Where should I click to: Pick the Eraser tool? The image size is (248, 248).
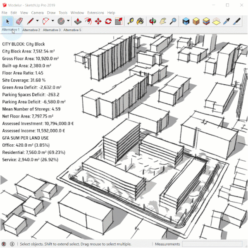point(19,21)
